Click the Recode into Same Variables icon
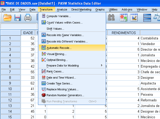This screenshot has width=160, height=119. point(44,35)
